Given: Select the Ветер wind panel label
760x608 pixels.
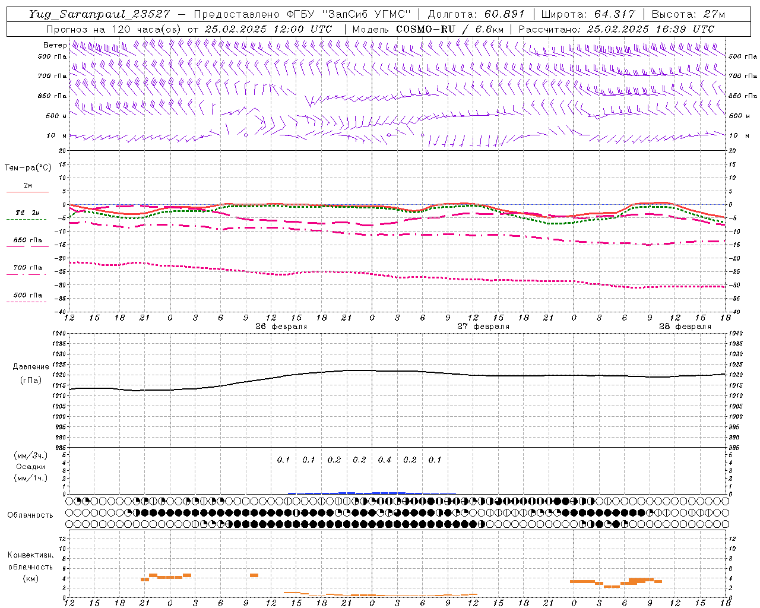Looking at the screenshot, I should [x=55, y=45].
